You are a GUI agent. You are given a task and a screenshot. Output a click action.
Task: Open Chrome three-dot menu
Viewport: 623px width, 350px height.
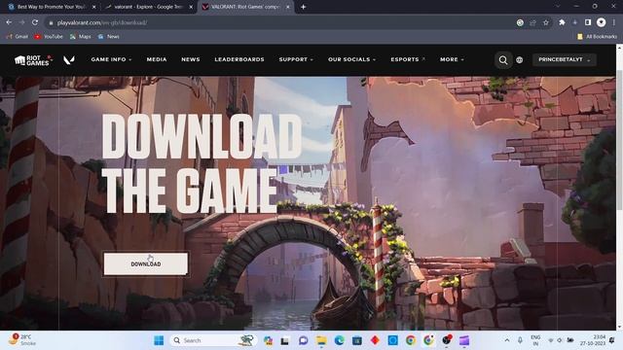click(x=614, y=22)
